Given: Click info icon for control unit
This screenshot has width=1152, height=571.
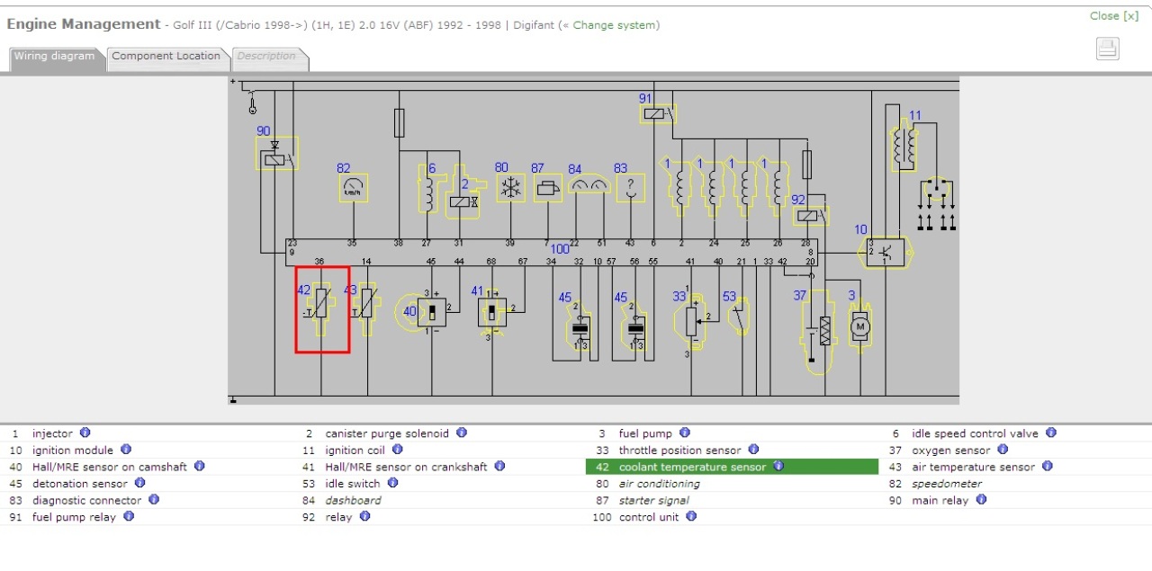Looking at the screenshot, I should pyautogui.click(x=691, y=516).
